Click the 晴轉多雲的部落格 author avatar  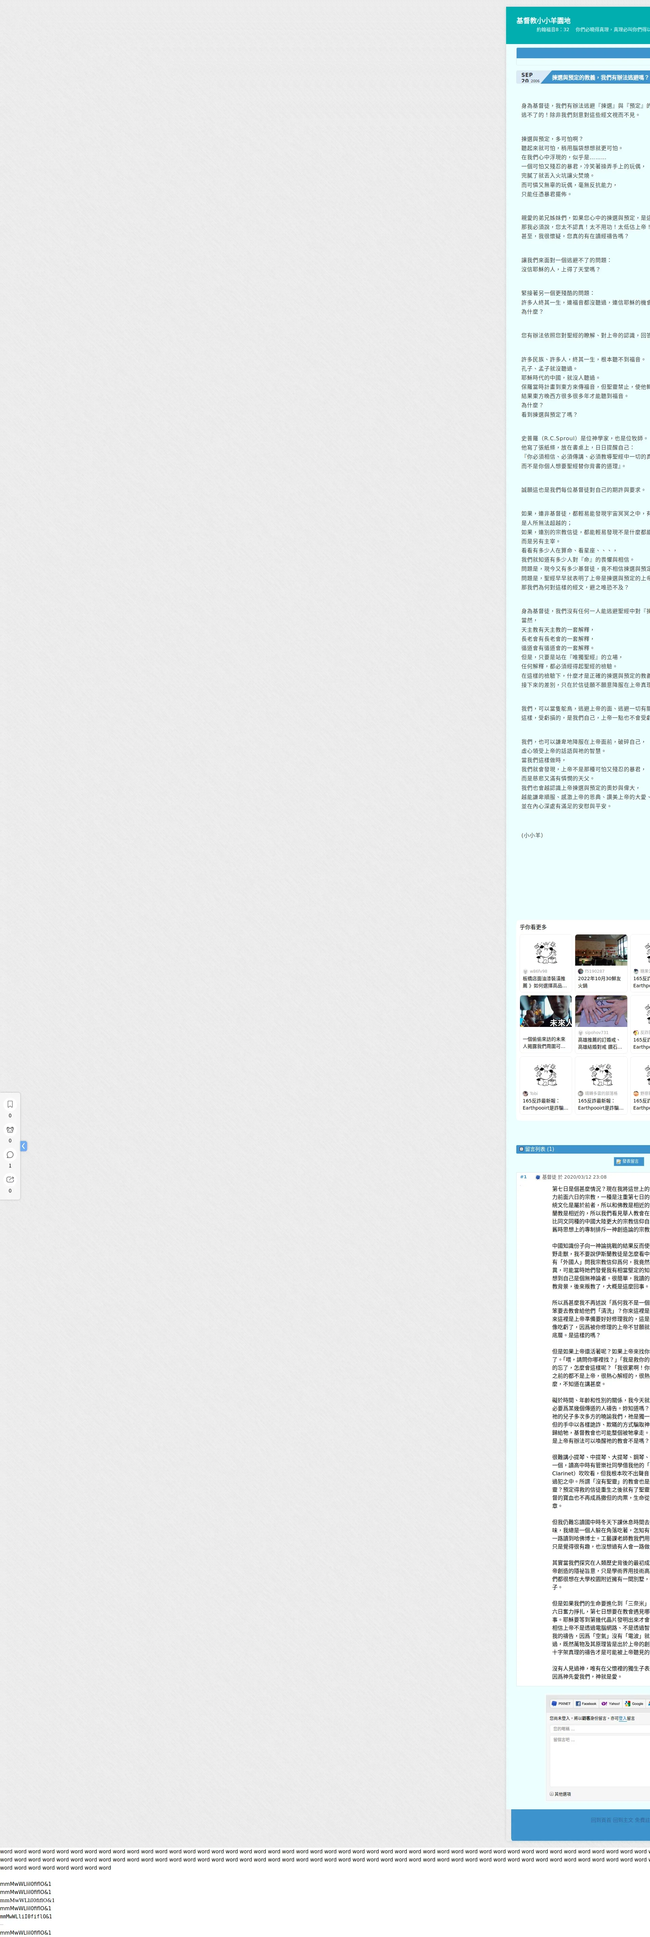tap(580, 1093)
